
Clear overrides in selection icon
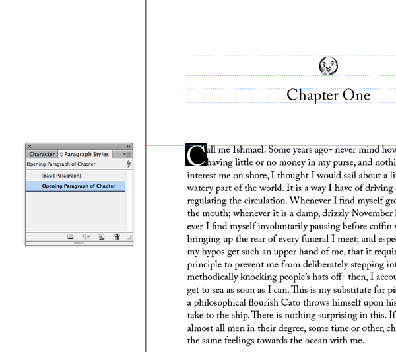[x=86, y=237]
